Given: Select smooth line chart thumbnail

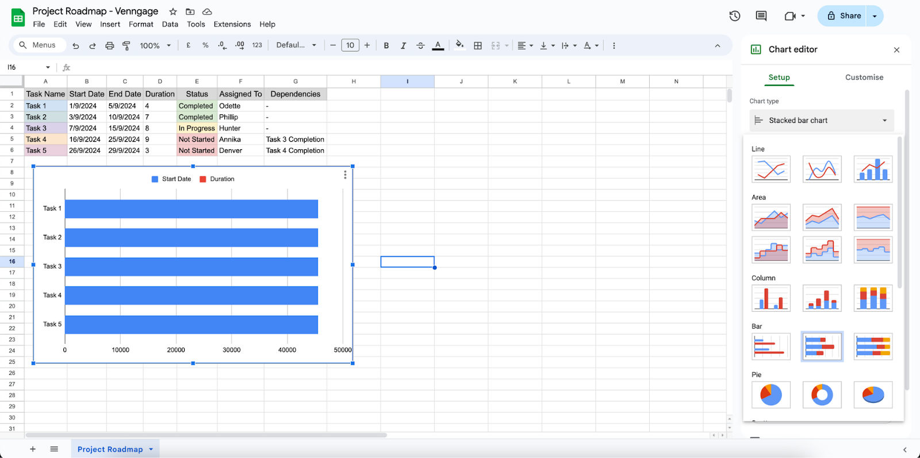Looking at the screenshot, I should pos(822,169).
